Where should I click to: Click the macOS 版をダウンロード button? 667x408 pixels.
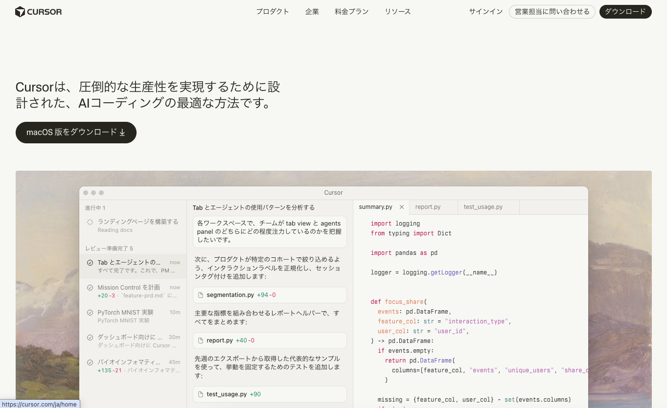[x=76, y=132]
